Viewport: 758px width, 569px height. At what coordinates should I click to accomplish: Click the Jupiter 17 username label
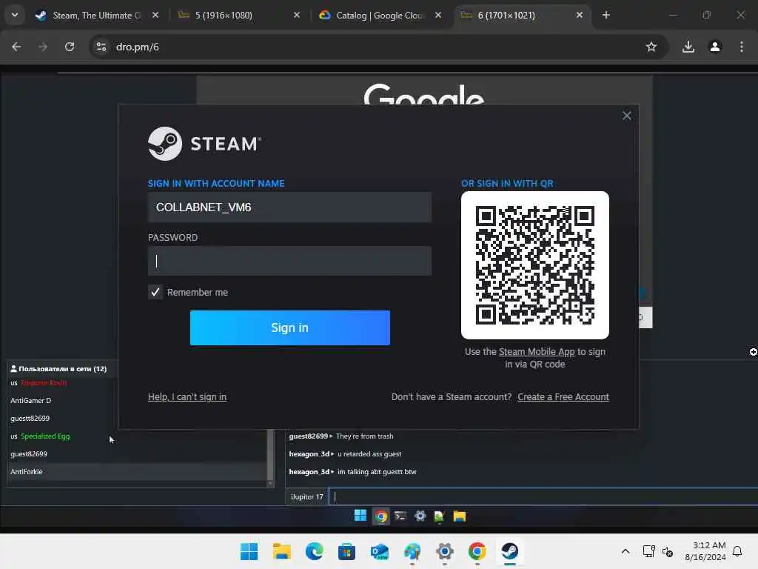pyautogui.click(x=307, y=497)
